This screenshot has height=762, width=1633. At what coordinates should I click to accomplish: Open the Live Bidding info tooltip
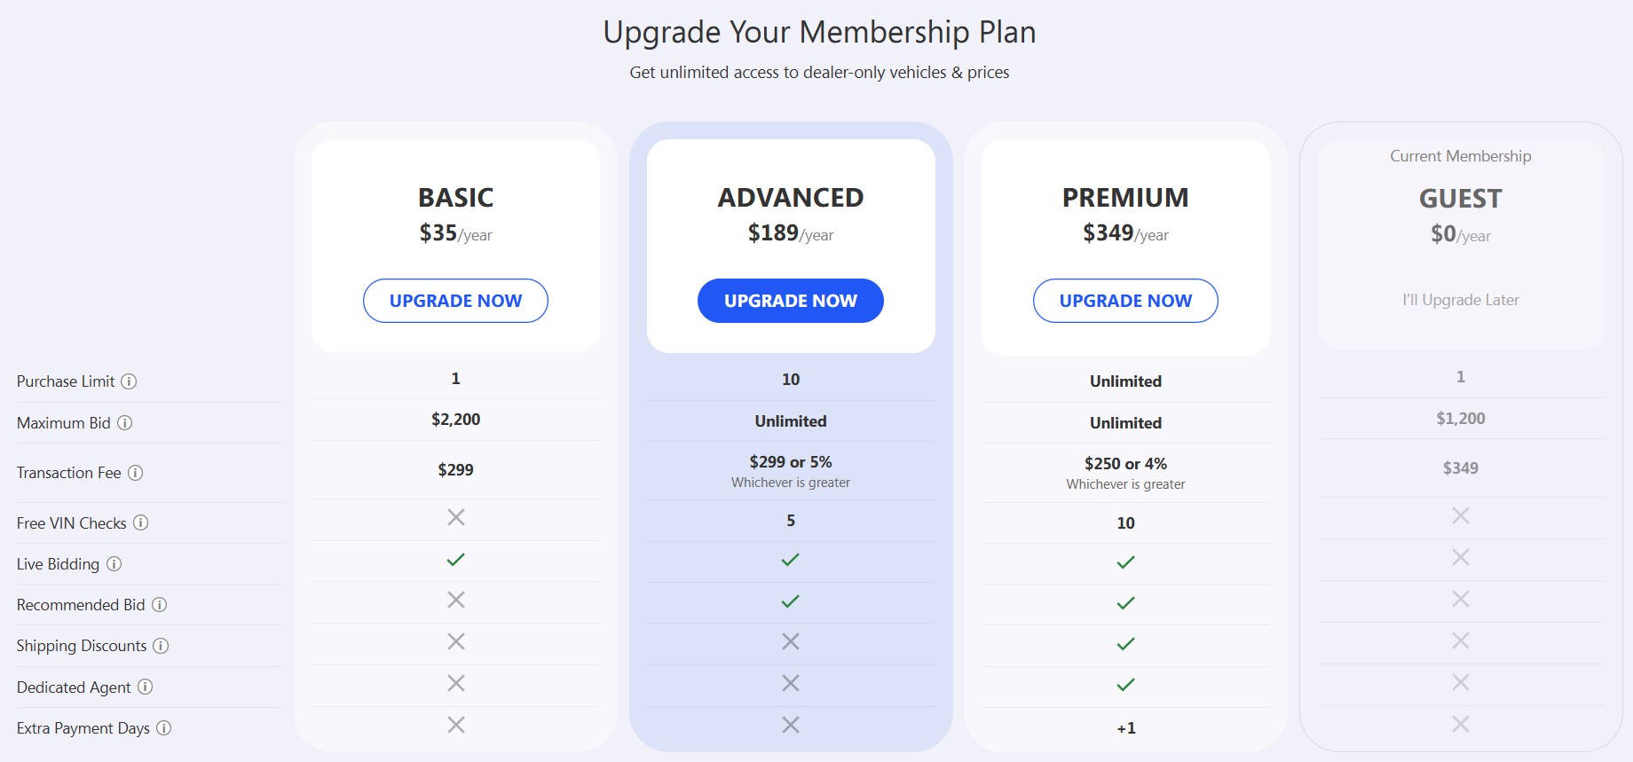(x=112, y=565)
